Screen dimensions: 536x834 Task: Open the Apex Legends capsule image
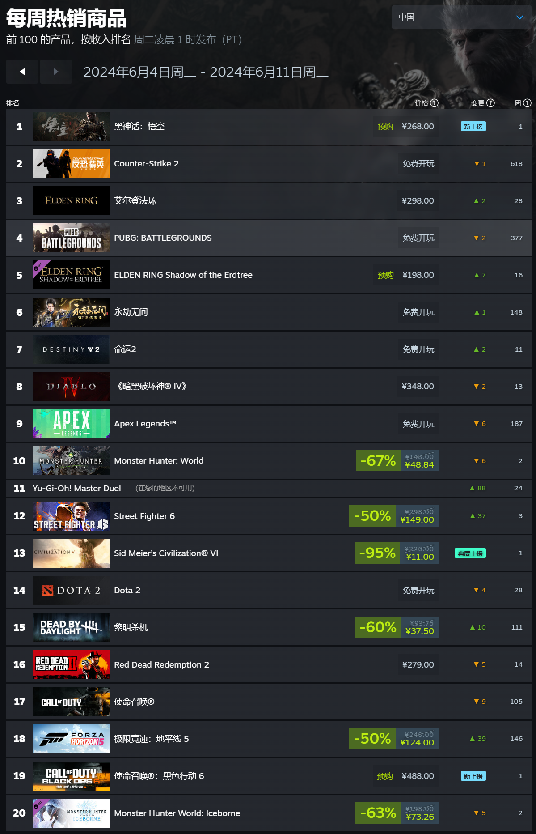71,423
